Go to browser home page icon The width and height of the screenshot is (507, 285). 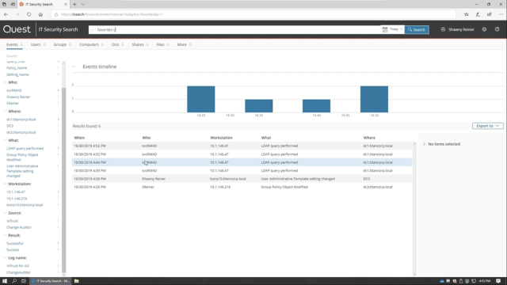point(40,14)
